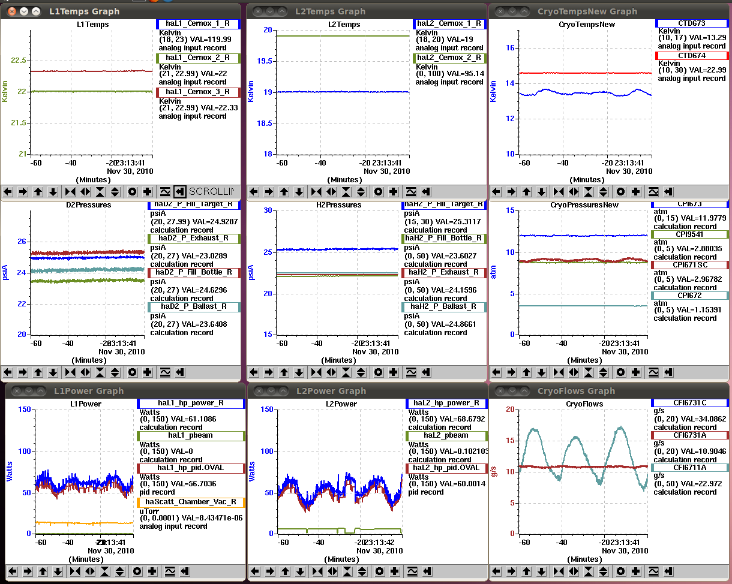Select the haScatt_Chamber_Vac_R legend entry
Screen dimensions: 732x584
point(191,502)
